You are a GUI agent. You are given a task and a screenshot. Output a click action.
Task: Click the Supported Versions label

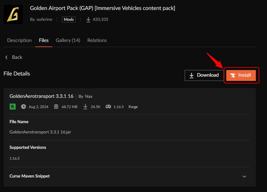point(28,147)
